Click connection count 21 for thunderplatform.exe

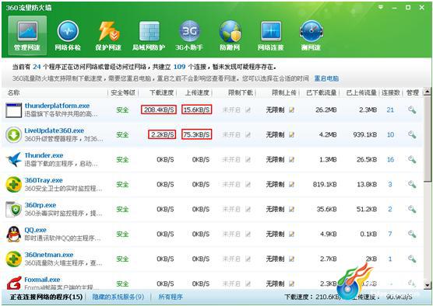coord(390,110)
